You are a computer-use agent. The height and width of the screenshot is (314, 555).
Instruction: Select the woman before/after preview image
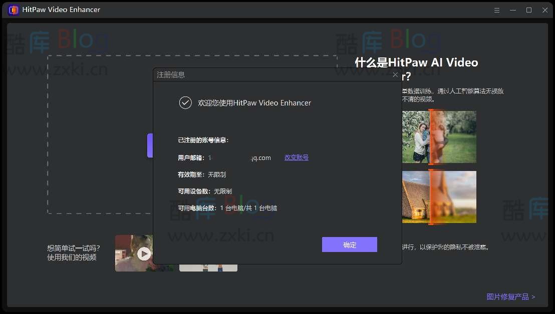pos(439,136)
